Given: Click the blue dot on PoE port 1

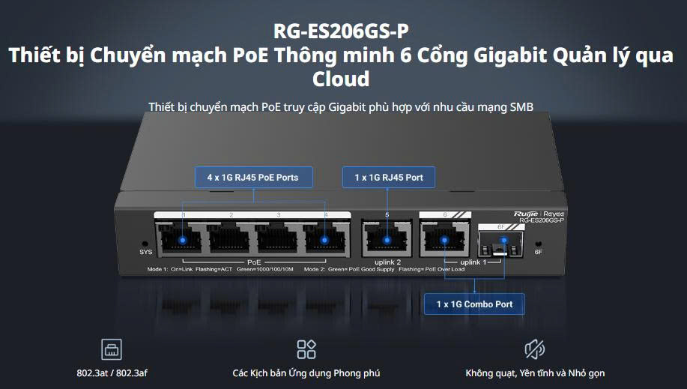Looking at the screenshot, I should tap(183, 241).
